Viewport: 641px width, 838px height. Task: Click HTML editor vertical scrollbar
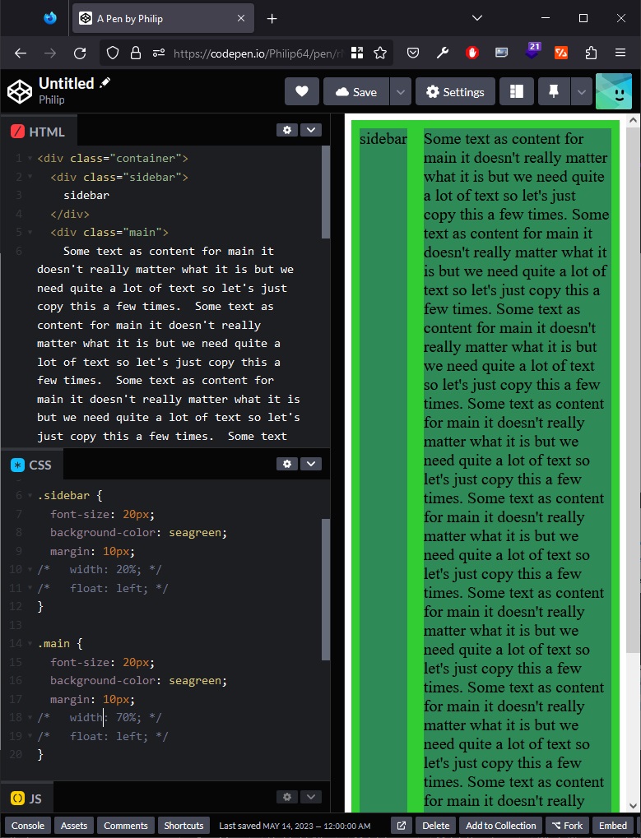pos(326,192)
